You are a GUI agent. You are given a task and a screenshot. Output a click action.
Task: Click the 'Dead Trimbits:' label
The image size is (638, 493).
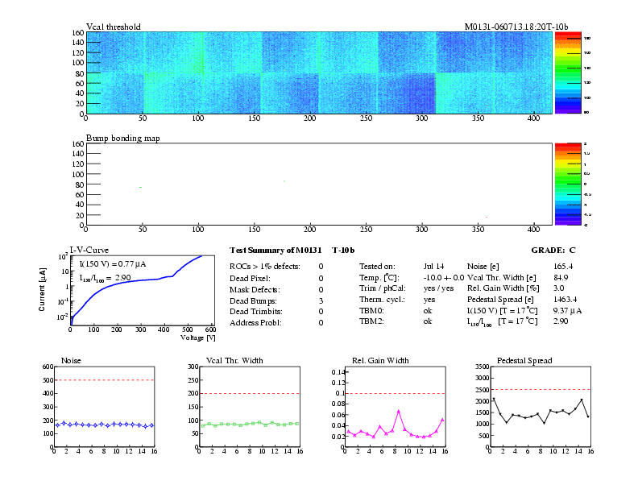[x=256, y=312]
